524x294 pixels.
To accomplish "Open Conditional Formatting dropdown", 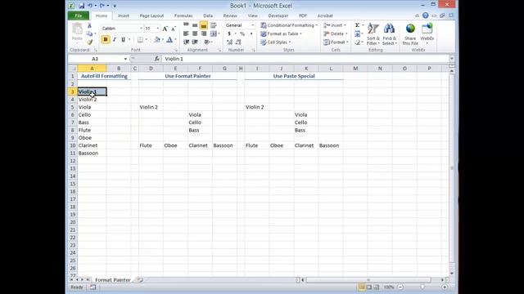I will [x=289, y=25].
